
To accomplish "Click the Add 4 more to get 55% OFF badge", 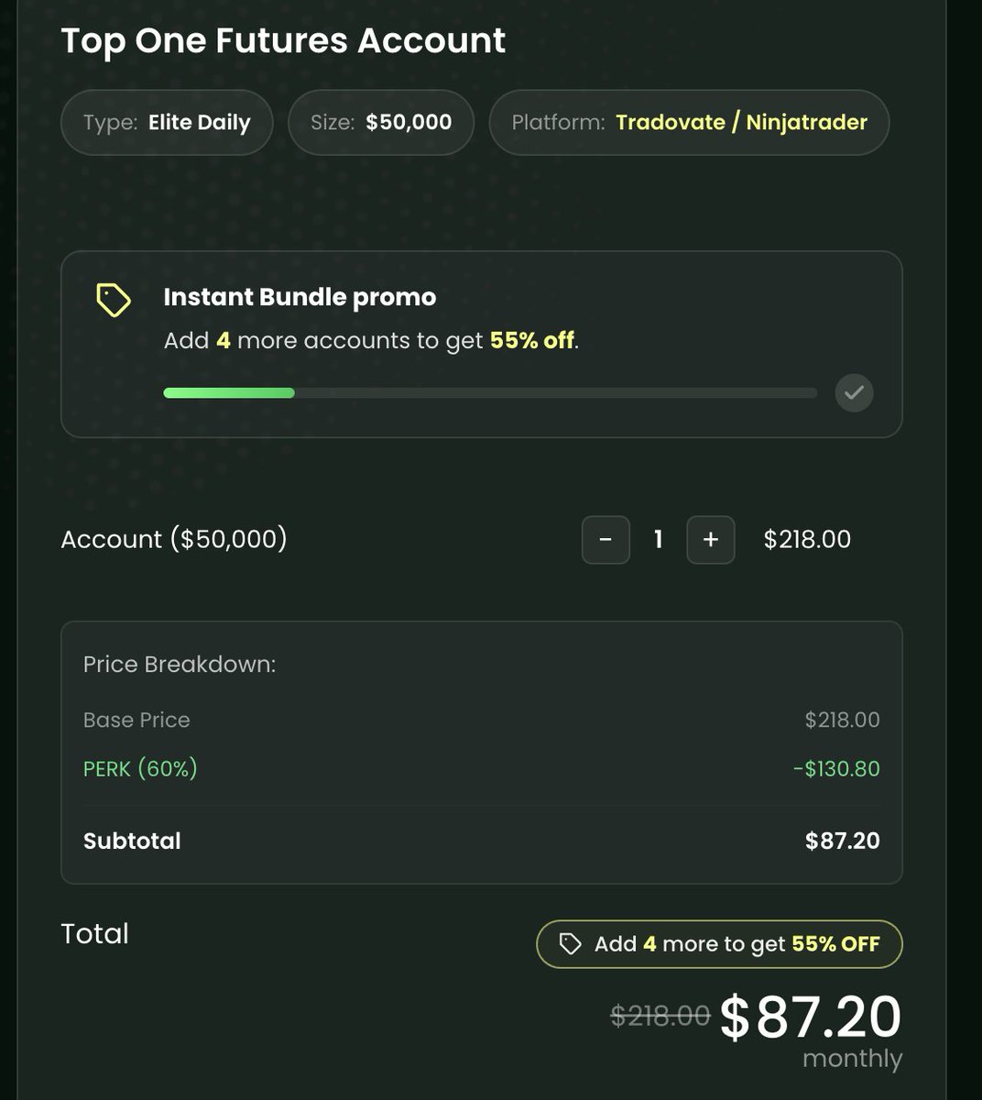I will 719,944.
